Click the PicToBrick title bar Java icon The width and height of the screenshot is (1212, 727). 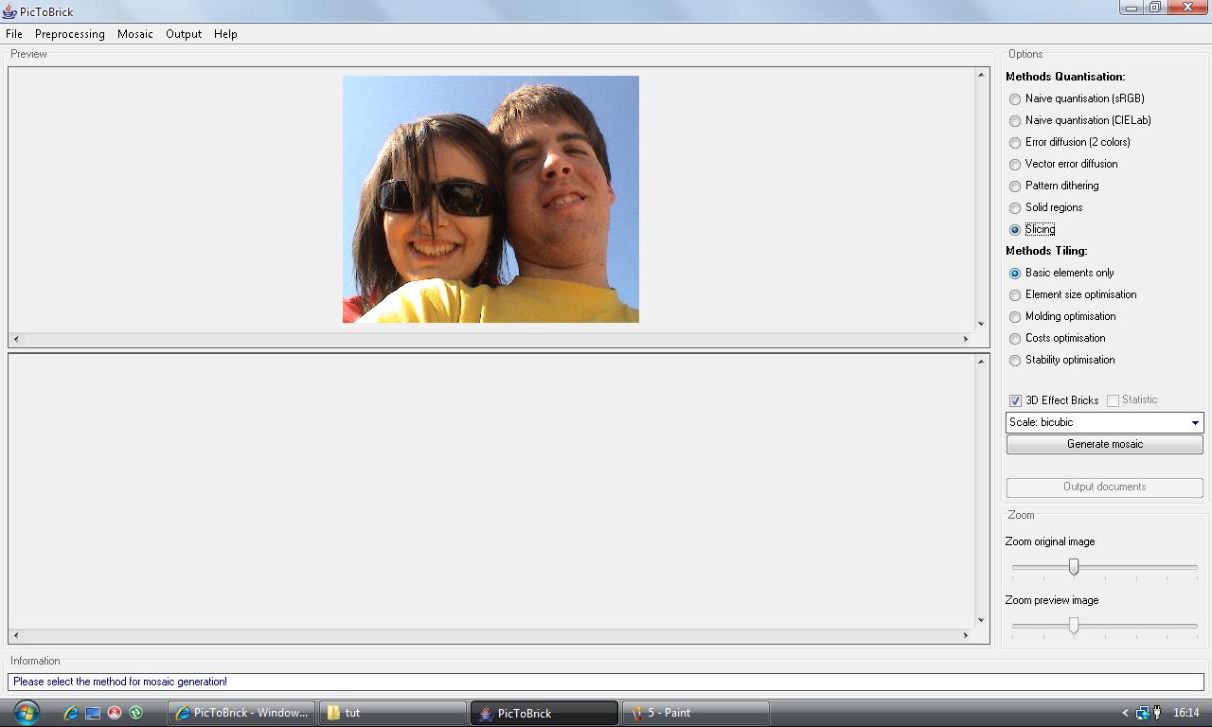click(9, 11)
